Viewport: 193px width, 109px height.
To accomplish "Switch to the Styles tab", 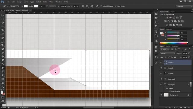I will [172, 12].
